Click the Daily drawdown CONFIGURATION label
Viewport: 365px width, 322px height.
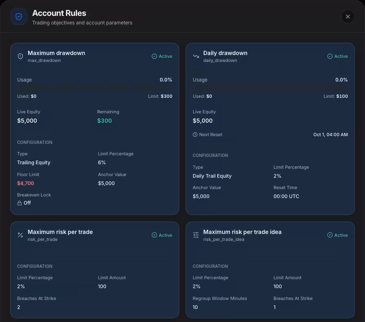click(210, 155)
